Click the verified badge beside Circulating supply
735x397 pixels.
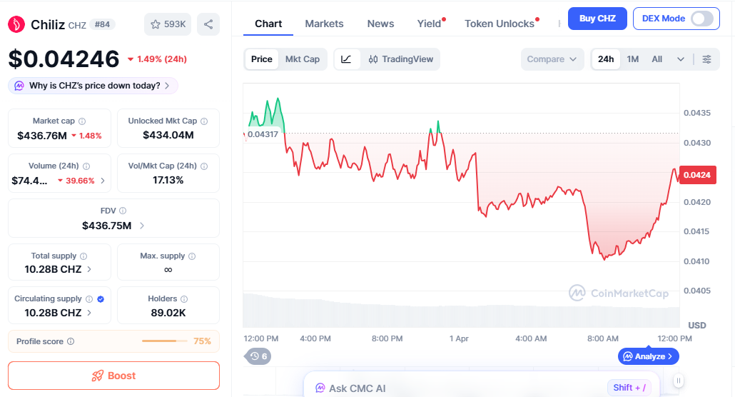point(101,299)
